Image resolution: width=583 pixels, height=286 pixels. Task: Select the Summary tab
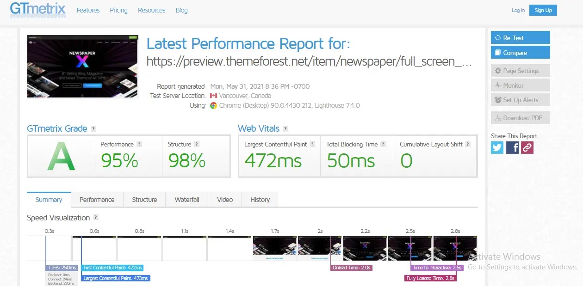tap(49, 200)
